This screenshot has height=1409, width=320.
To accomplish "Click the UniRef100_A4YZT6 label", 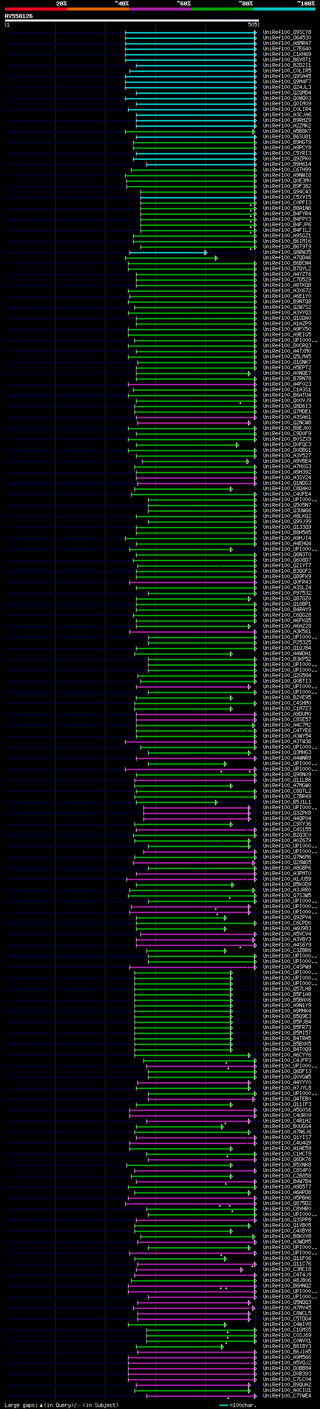I will click(286, 274).
